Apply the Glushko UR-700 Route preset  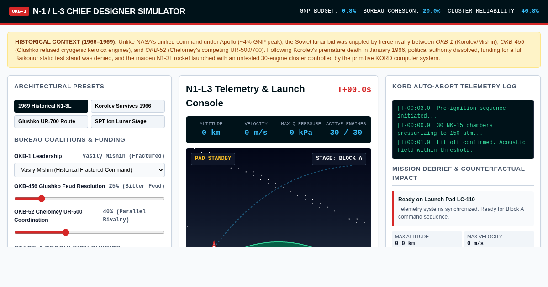[51, 122]
